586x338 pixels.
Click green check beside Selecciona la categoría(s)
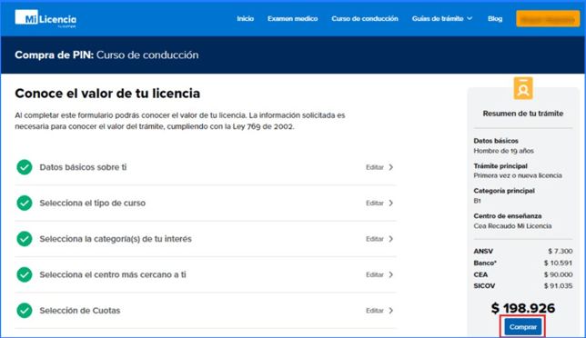[x=25, y=239]
